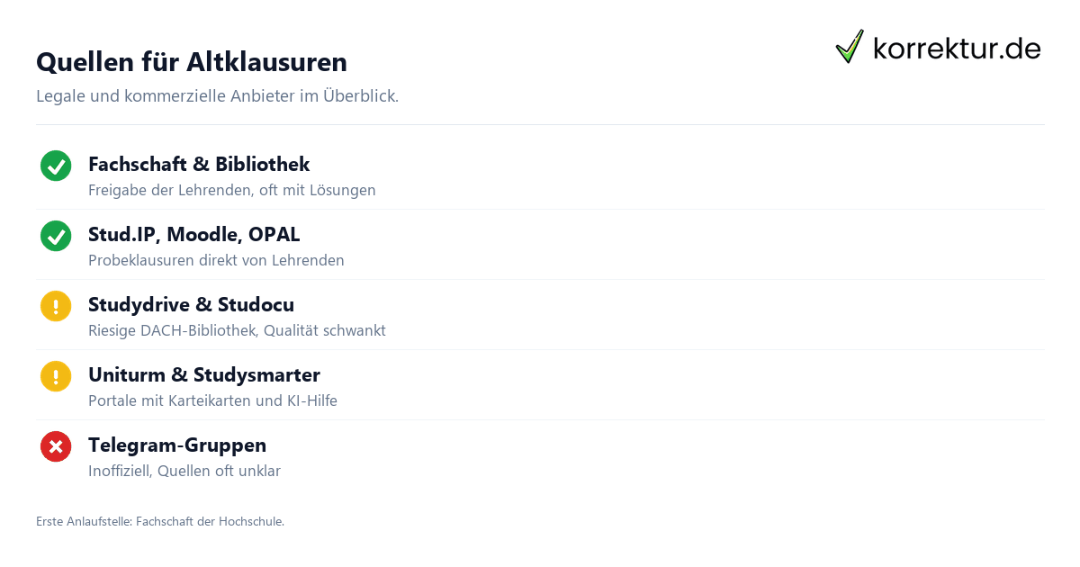Click the green checkmark beside Stud.IP, Moodle, OPAL

click(56, 236)
